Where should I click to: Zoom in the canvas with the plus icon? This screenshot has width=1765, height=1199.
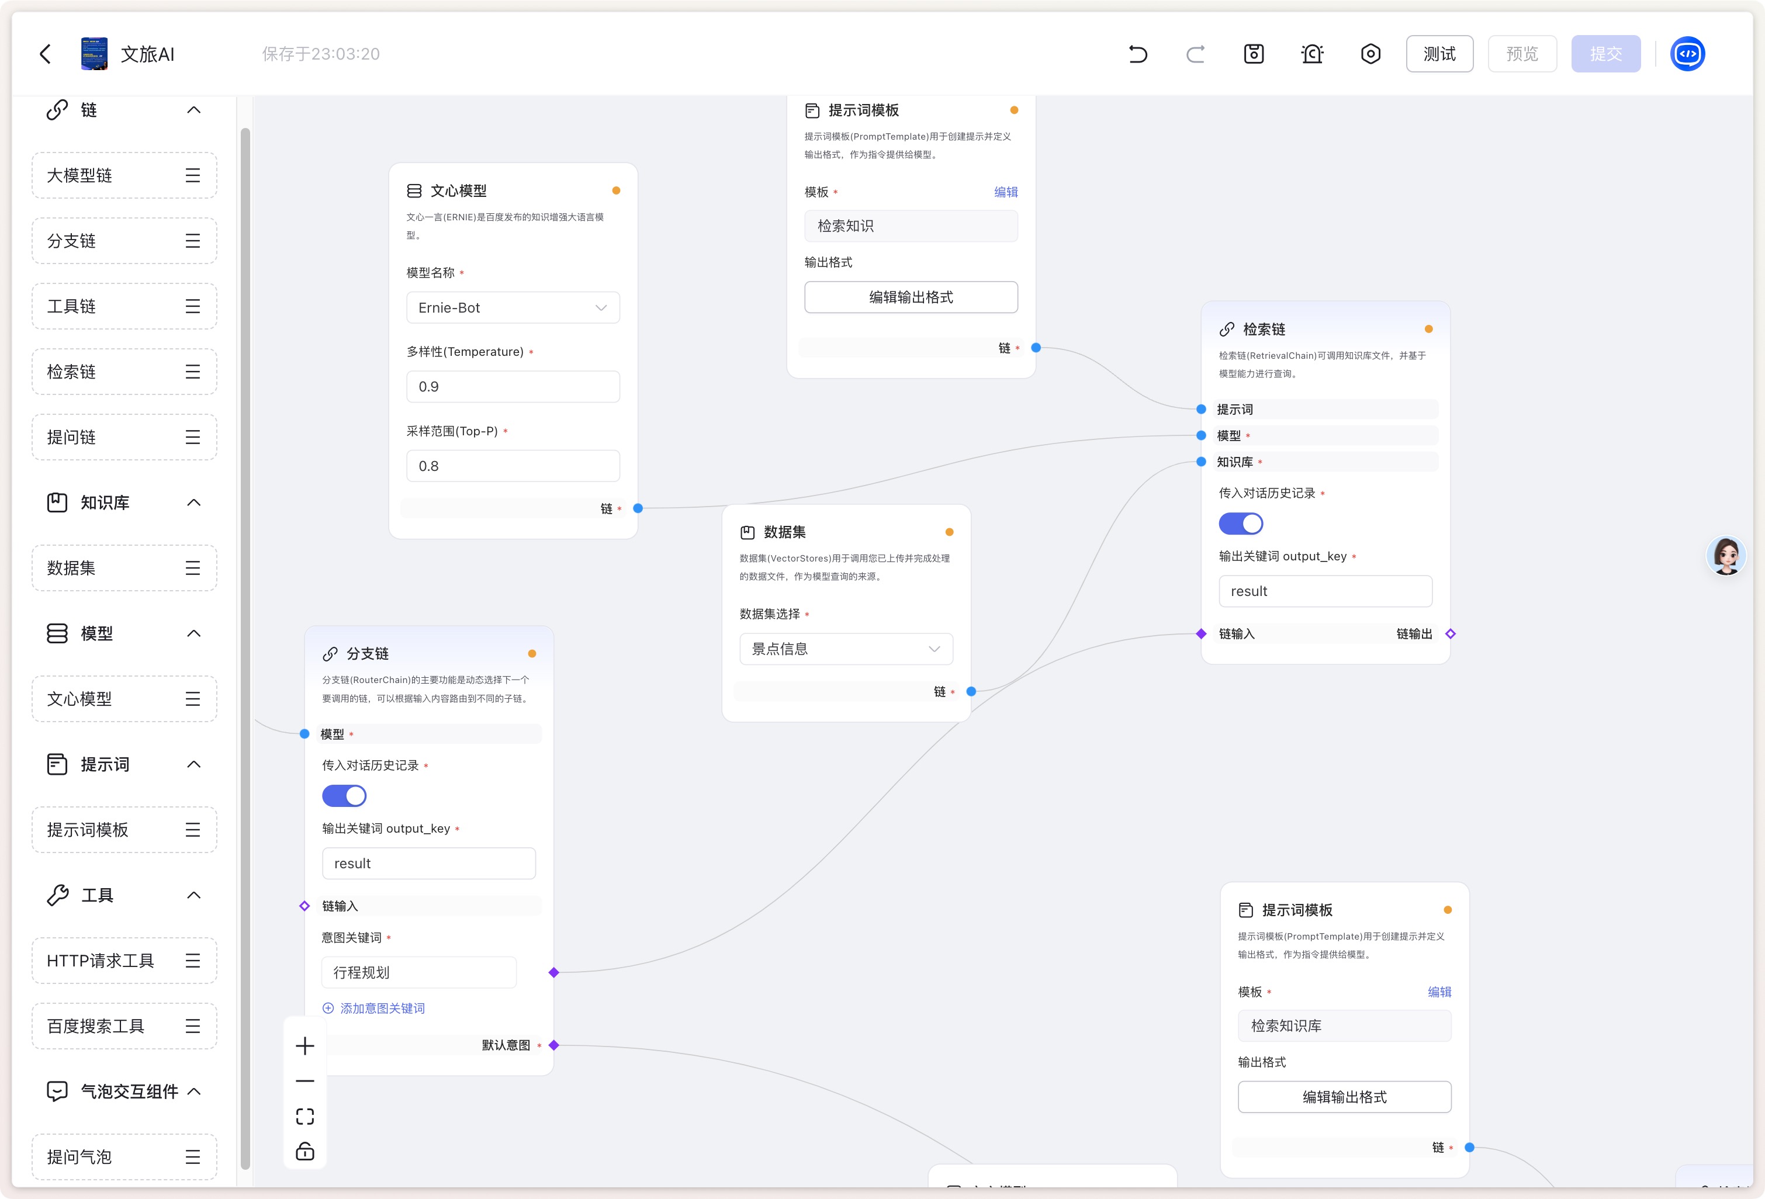coord(304,1045)
